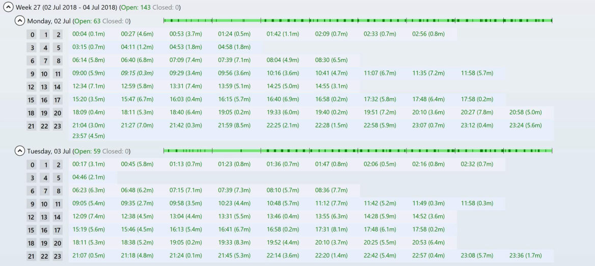This screenshot has width=595, height=266.
Task: Open Monday entry 00:04 (0.1m)
Action: point(89,34)
